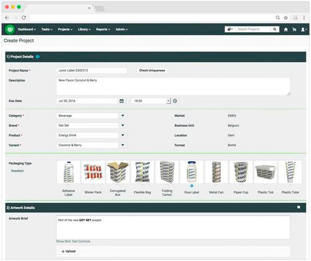Click Show Rich Text Controls link
Image resolution: width=311 pixels, height=261 pixels.
pyautogui.click(x=73, y=241)
